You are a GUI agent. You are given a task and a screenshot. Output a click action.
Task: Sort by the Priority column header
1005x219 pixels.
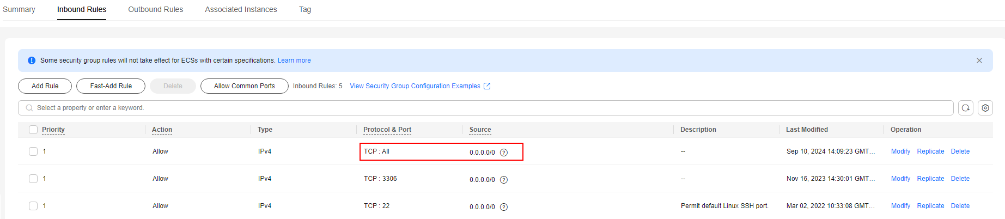(x=53, y=130)
